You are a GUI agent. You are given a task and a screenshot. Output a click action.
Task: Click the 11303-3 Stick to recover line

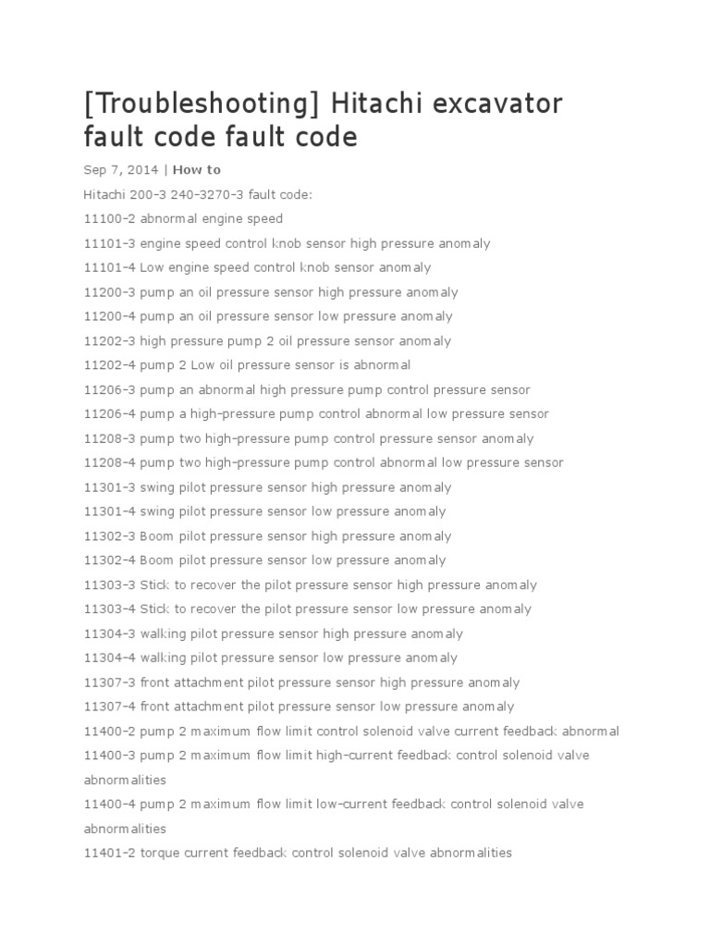pos(310,584)
